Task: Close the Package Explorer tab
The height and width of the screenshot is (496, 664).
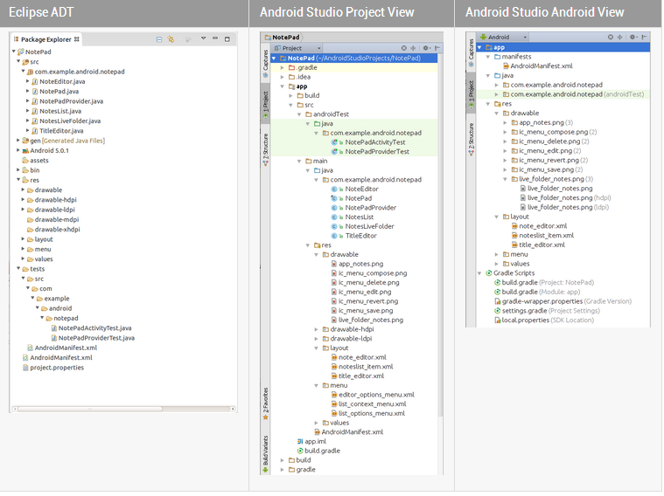Action: point(77,39)
